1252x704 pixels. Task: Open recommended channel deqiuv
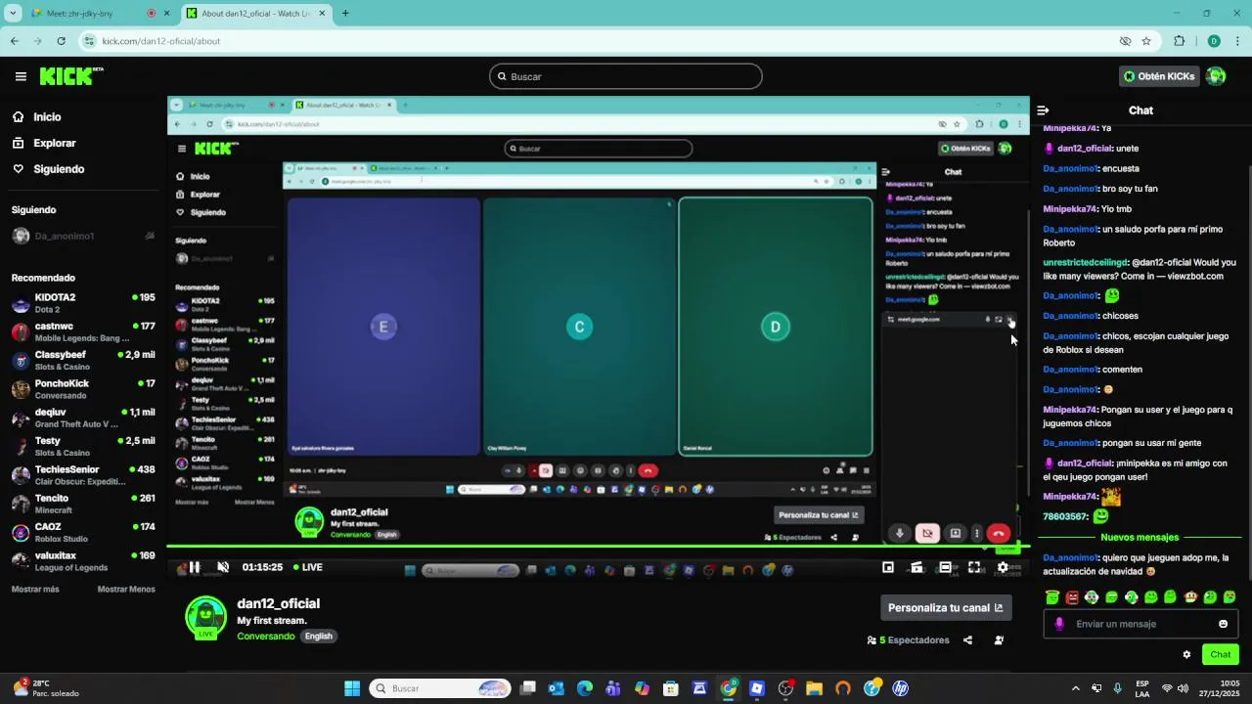83,418
